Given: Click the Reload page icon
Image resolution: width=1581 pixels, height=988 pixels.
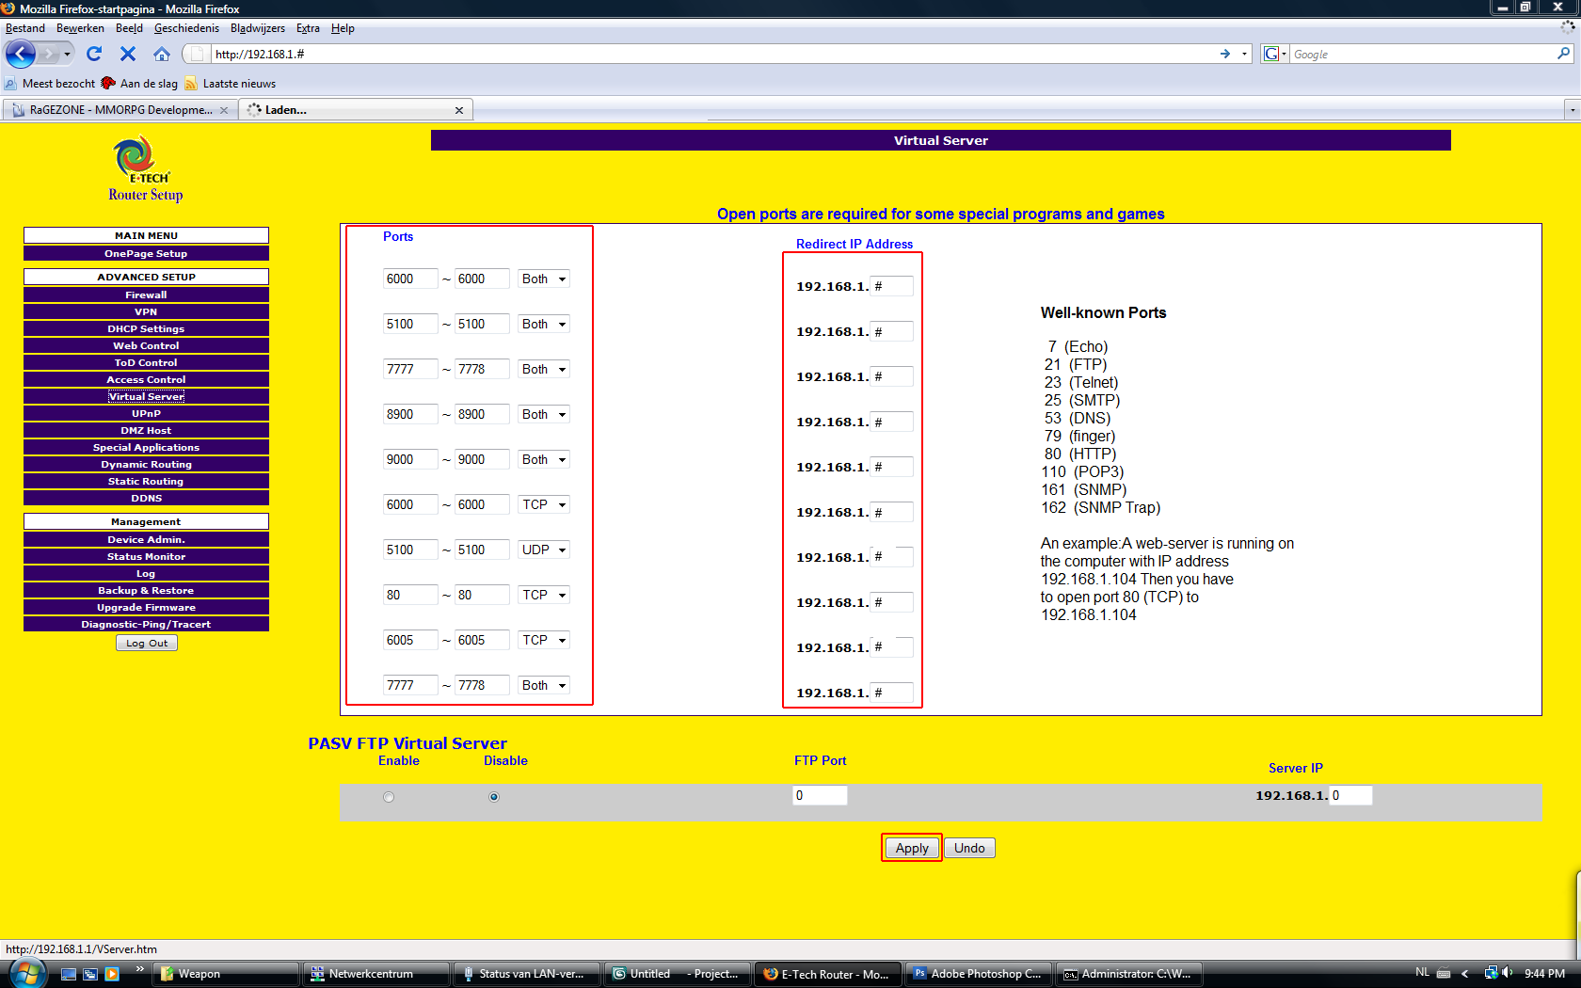Looking at the screenshot, I should point(94,54).
